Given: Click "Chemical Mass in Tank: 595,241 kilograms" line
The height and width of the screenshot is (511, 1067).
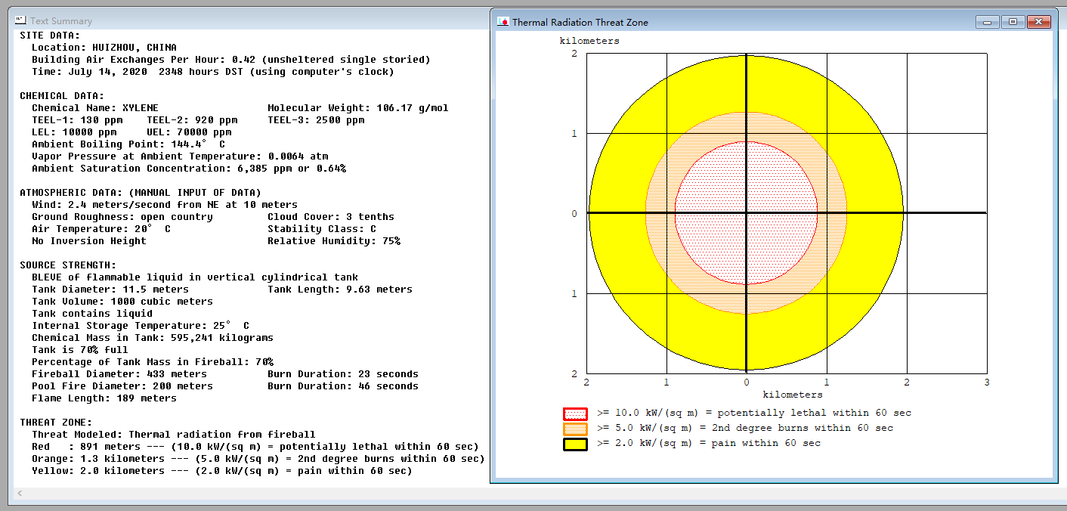Looking at the screenshot, I should click(153, 338).
